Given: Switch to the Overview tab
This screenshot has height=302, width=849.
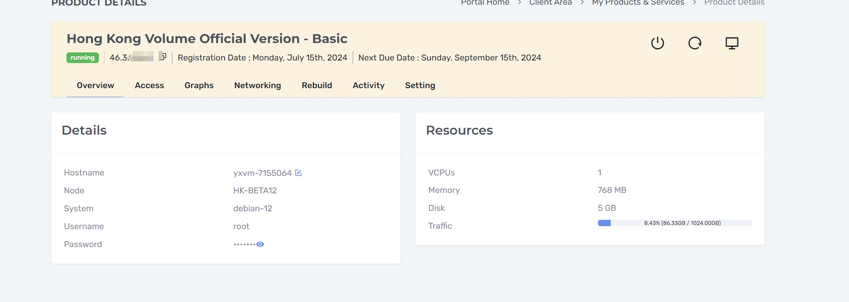Looking at the screenshot, I should coord(95,85).
